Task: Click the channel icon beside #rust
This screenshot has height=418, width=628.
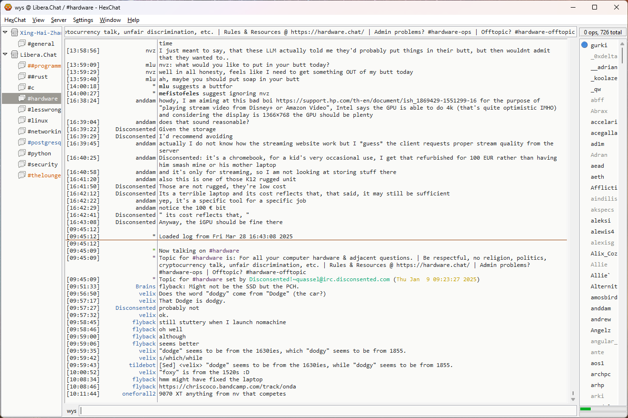Action: coord(22,77)
